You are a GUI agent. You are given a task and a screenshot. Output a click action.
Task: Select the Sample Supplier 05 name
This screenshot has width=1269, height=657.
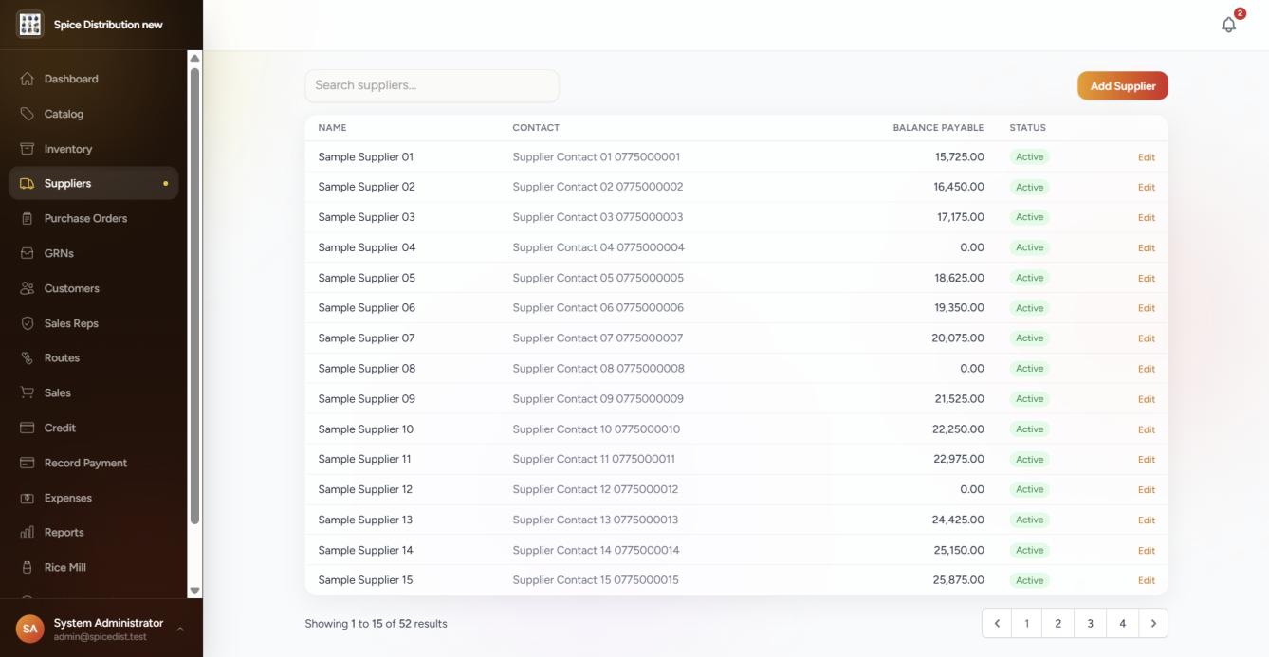367,278
